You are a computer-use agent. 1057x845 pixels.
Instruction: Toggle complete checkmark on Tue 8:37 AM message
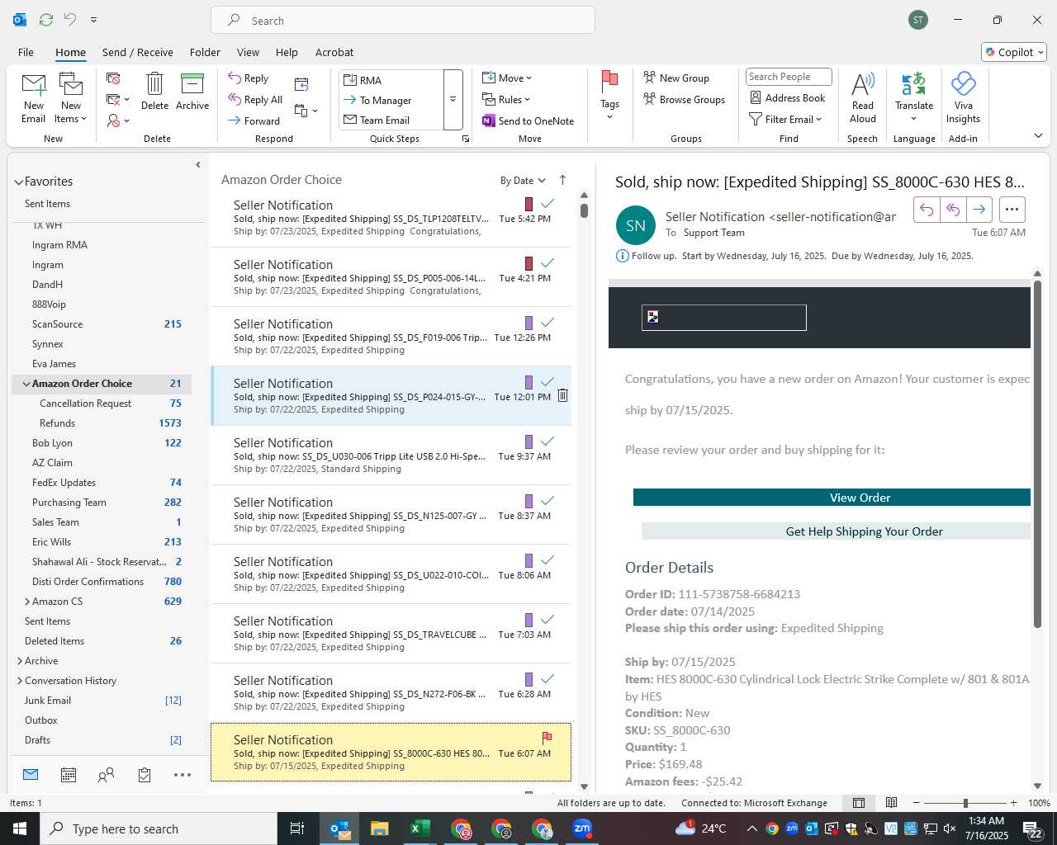547,500
